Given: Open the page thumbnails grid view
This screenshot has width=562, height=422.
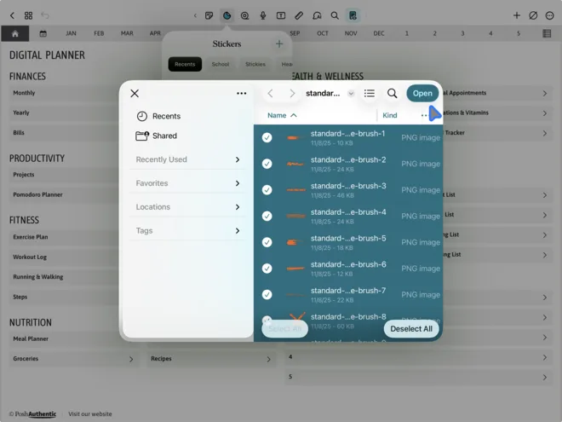Looking at the screenshot, I should click(28, 15).
